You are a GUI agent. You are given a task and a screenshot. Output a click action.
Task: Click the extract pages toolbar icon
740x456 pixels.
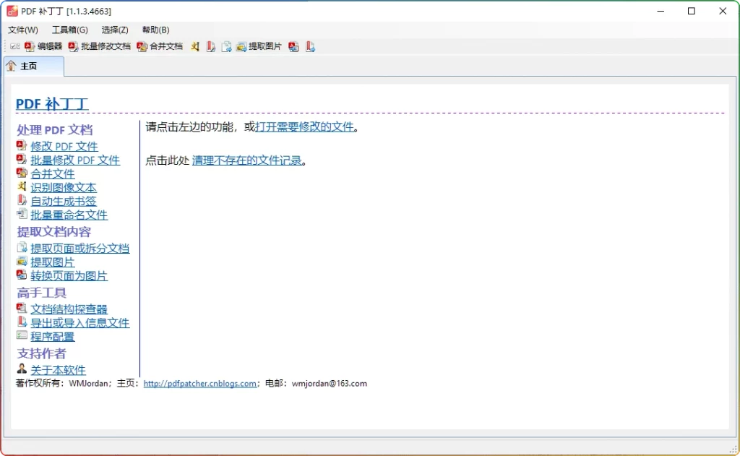click(x=226, y=46)
